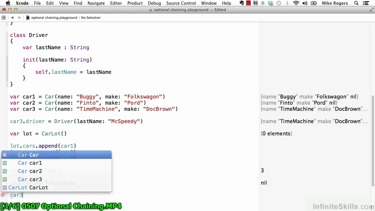Click the Buggy Folkswagon result row
This screenshot has width=375, height=211.
(309, 97)
